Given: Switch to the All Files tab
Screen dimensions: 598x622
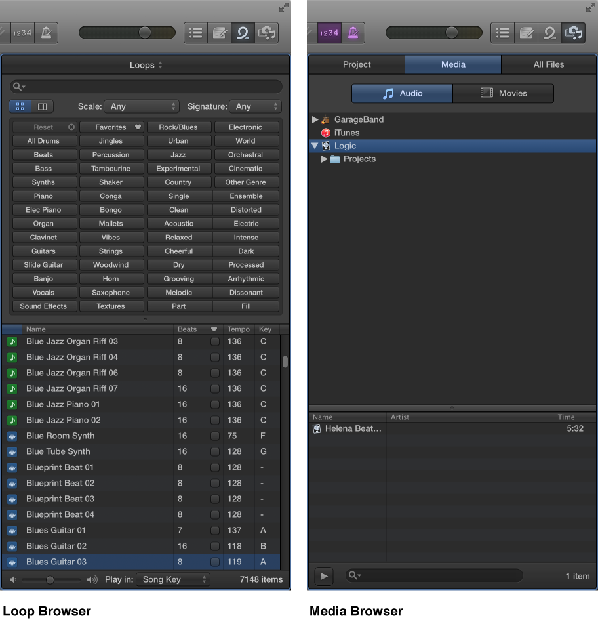Looking at the screenshot, I should tap(549, 64).
